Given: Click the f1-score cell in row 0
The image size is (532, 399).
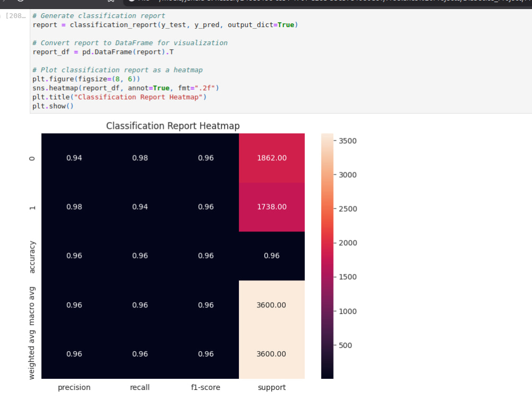Looking at the screenshot, I should (x=206, y=158).
